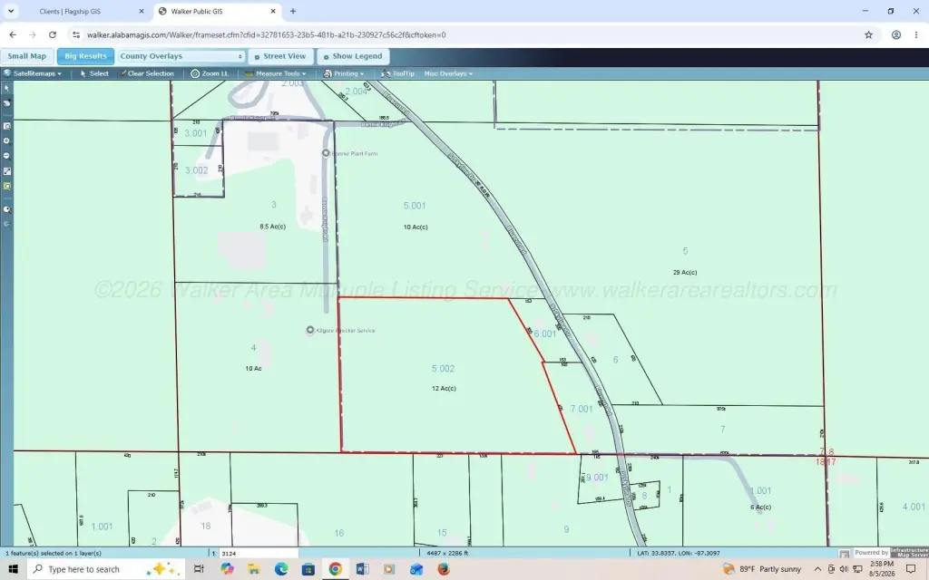Reload the current page
Image resolution: width=929 pixels, height=580 pixels.
(x=53, y=35)
